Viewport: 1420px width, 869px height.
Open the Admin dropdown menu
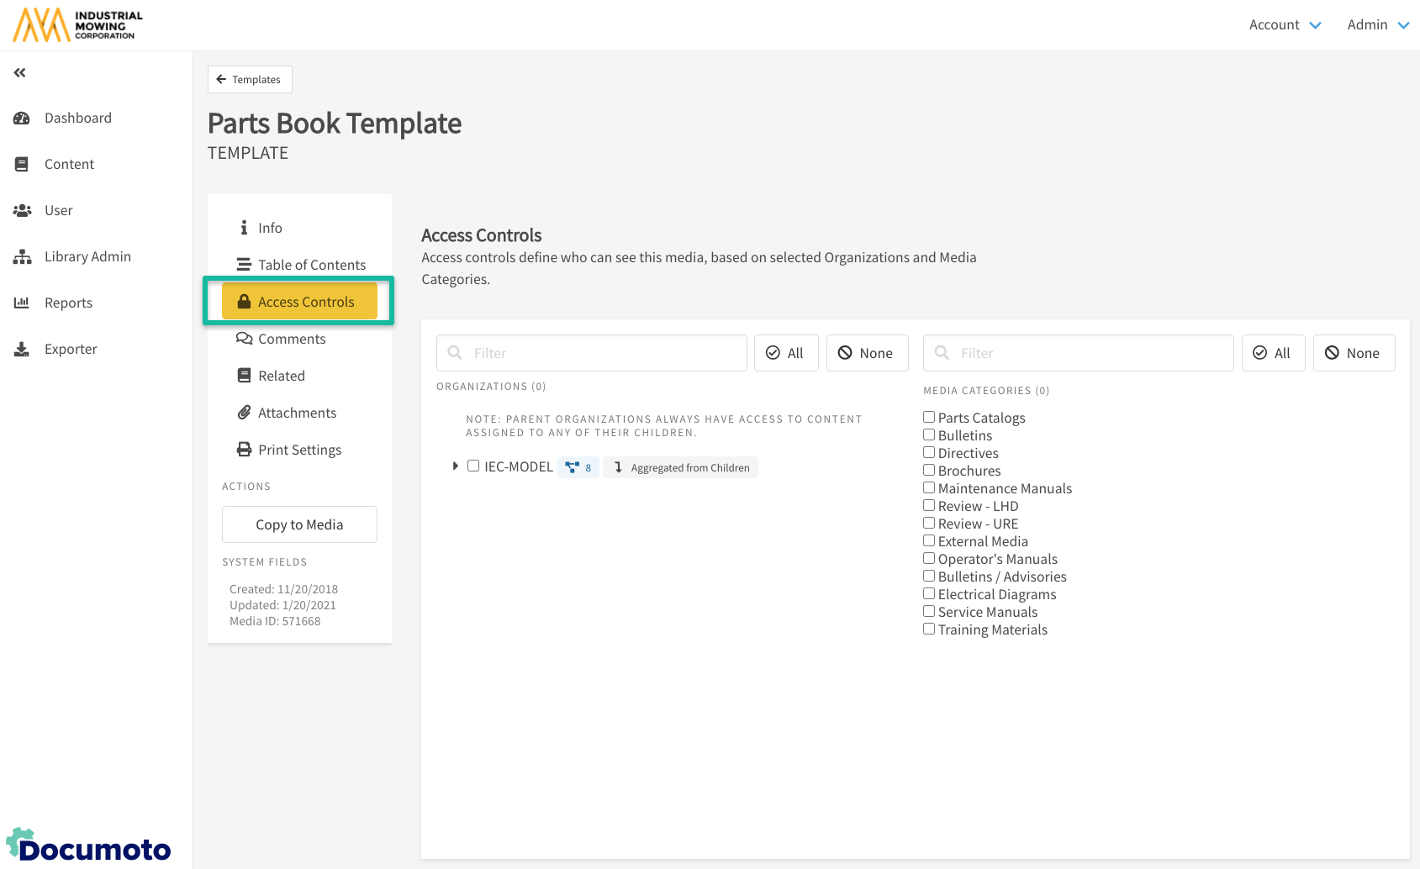pos(1377,25)
